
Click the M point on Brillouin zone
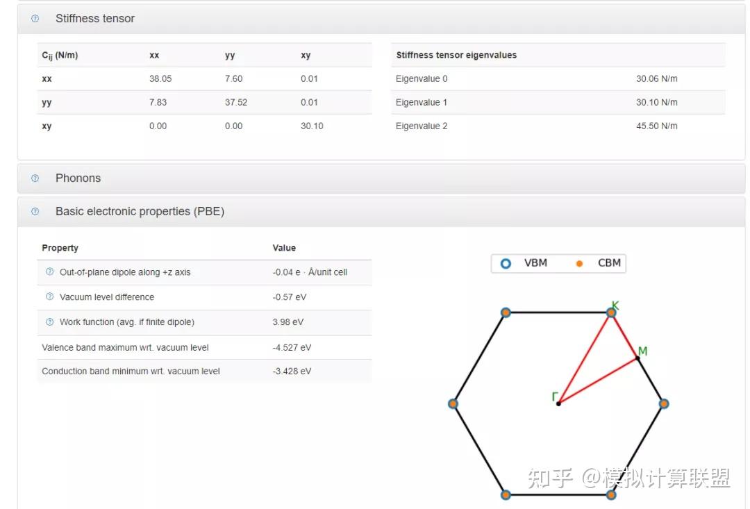(x=637, y=358)
